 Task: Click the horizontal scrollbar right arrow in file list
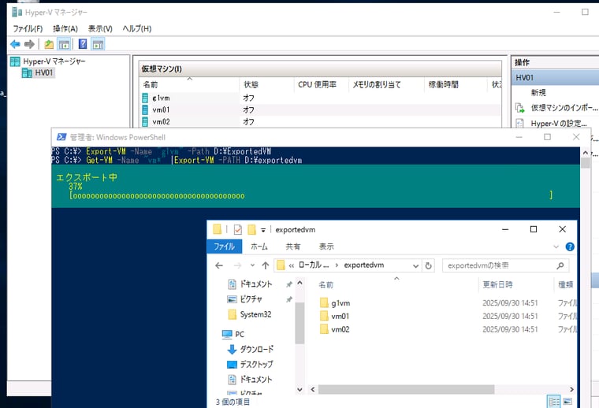point(571,389)
